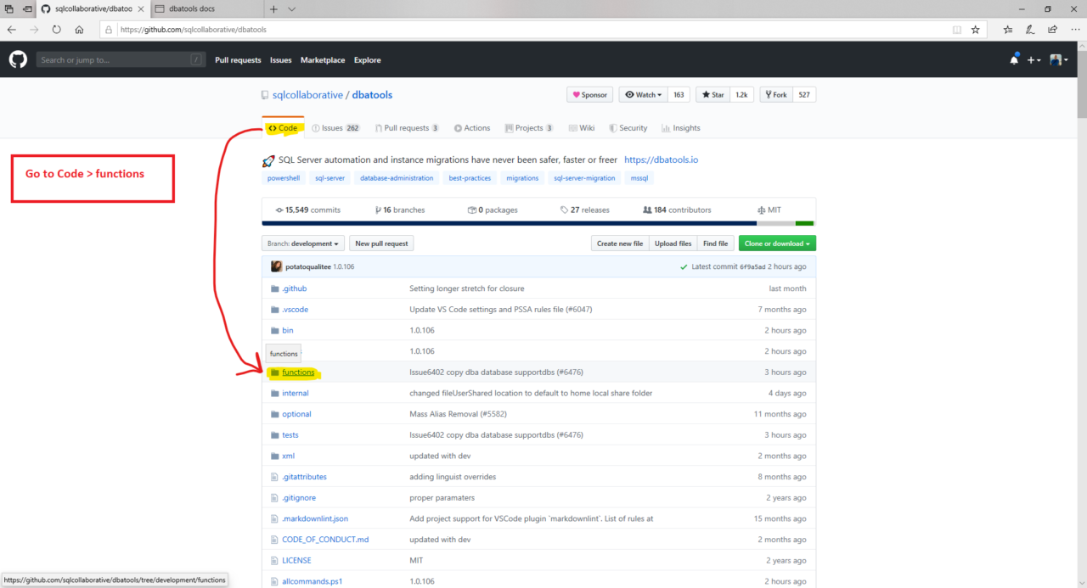The height and width of the screenshot is (588, 1087).
Task: Open favorites hub icon
Action: (x=1008, y=29)
